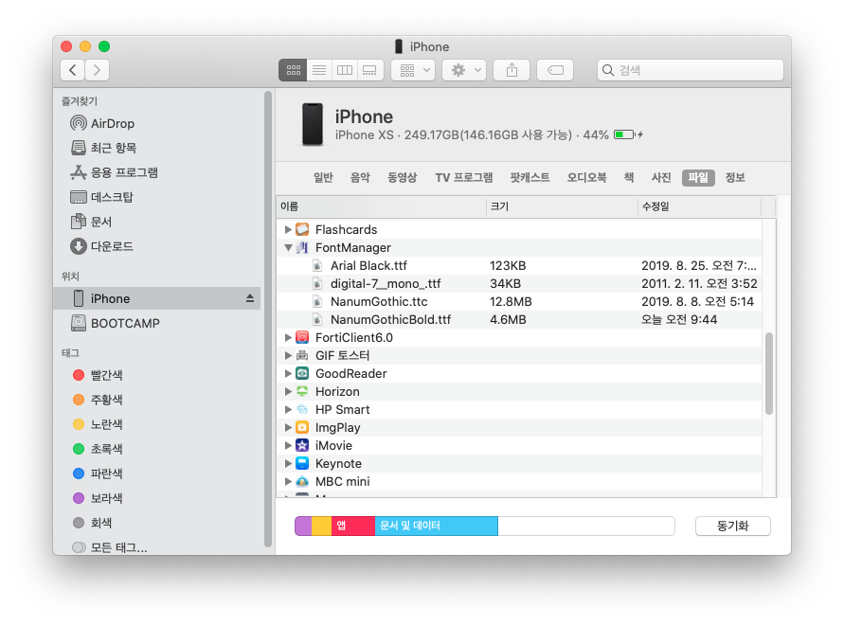The height and width of the screenshot is (625, 844).
Task: Switch to the 사진 tab
Action: 661,178
